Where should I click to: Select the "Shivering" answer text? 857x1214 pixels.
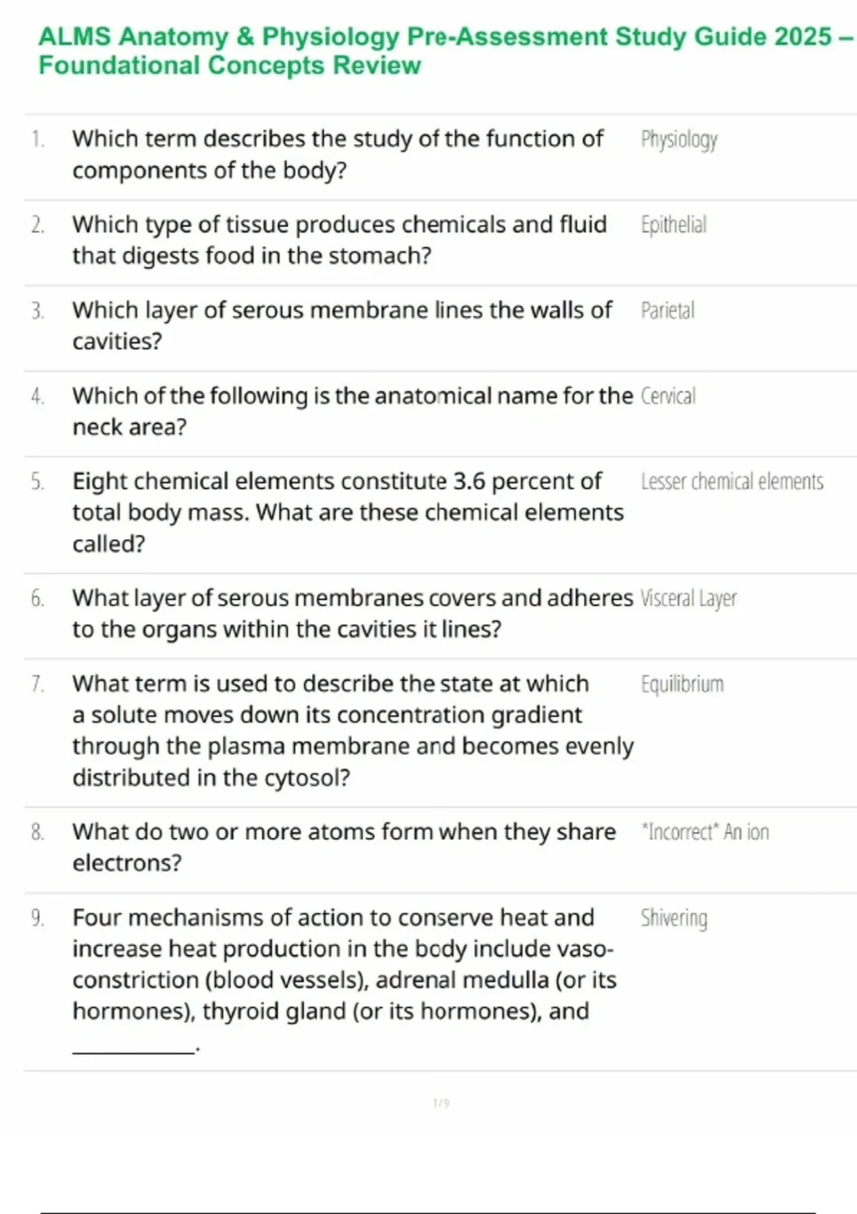[673, 918]
